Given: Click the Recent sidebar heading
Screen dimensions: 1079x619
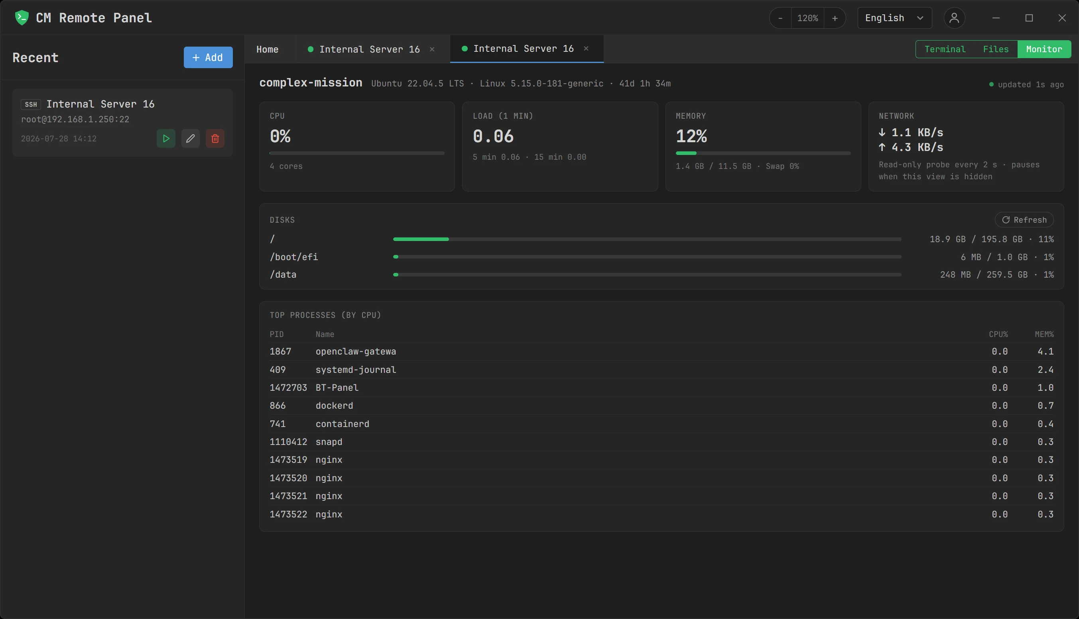Looking at the screenshot, I should coord(35,58).
